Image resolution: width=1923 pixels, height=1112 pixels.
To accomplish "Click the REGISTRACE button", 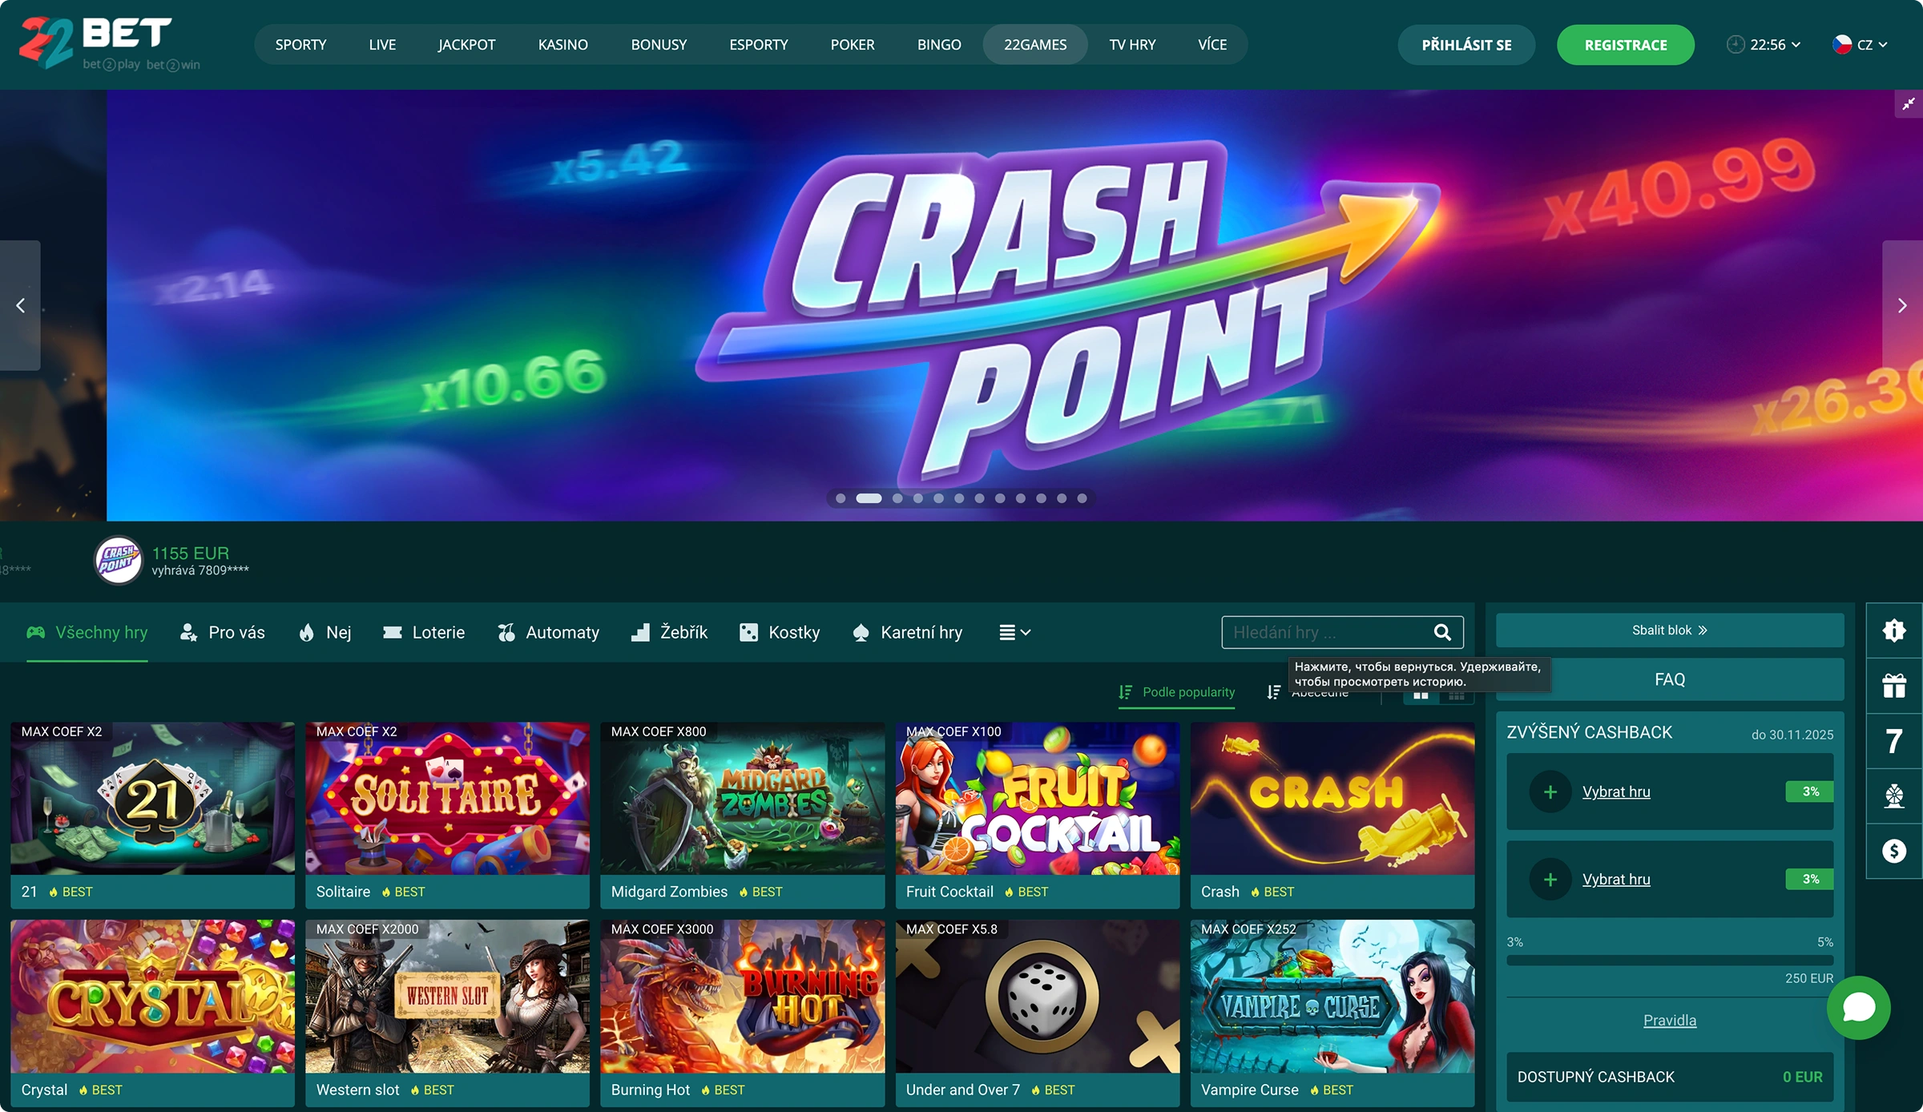I will [x=1625, y=45].
